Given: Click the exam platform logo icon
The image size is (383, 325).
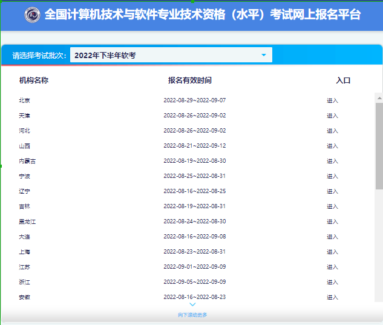Looking at the screenshot, I should point(32,15).
